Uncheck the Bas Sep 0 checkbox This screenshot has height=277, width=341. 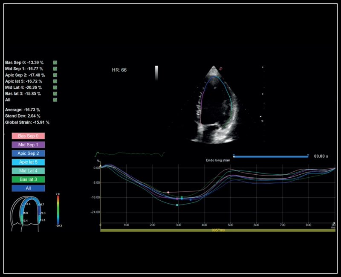(x=55, y=63)
